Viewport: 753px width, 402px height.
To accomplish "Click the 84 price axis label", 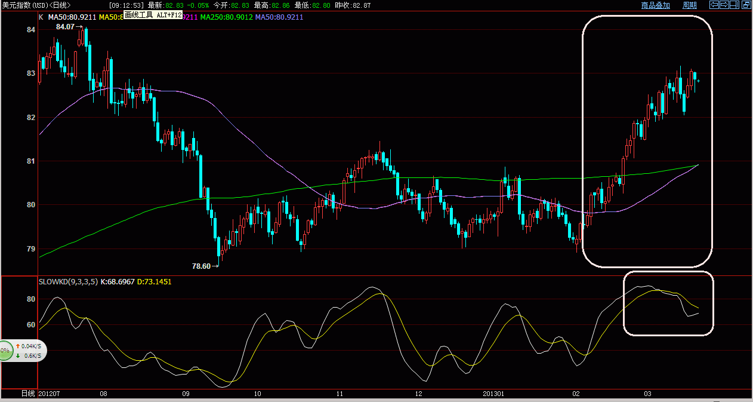I will tap(31, 29).
